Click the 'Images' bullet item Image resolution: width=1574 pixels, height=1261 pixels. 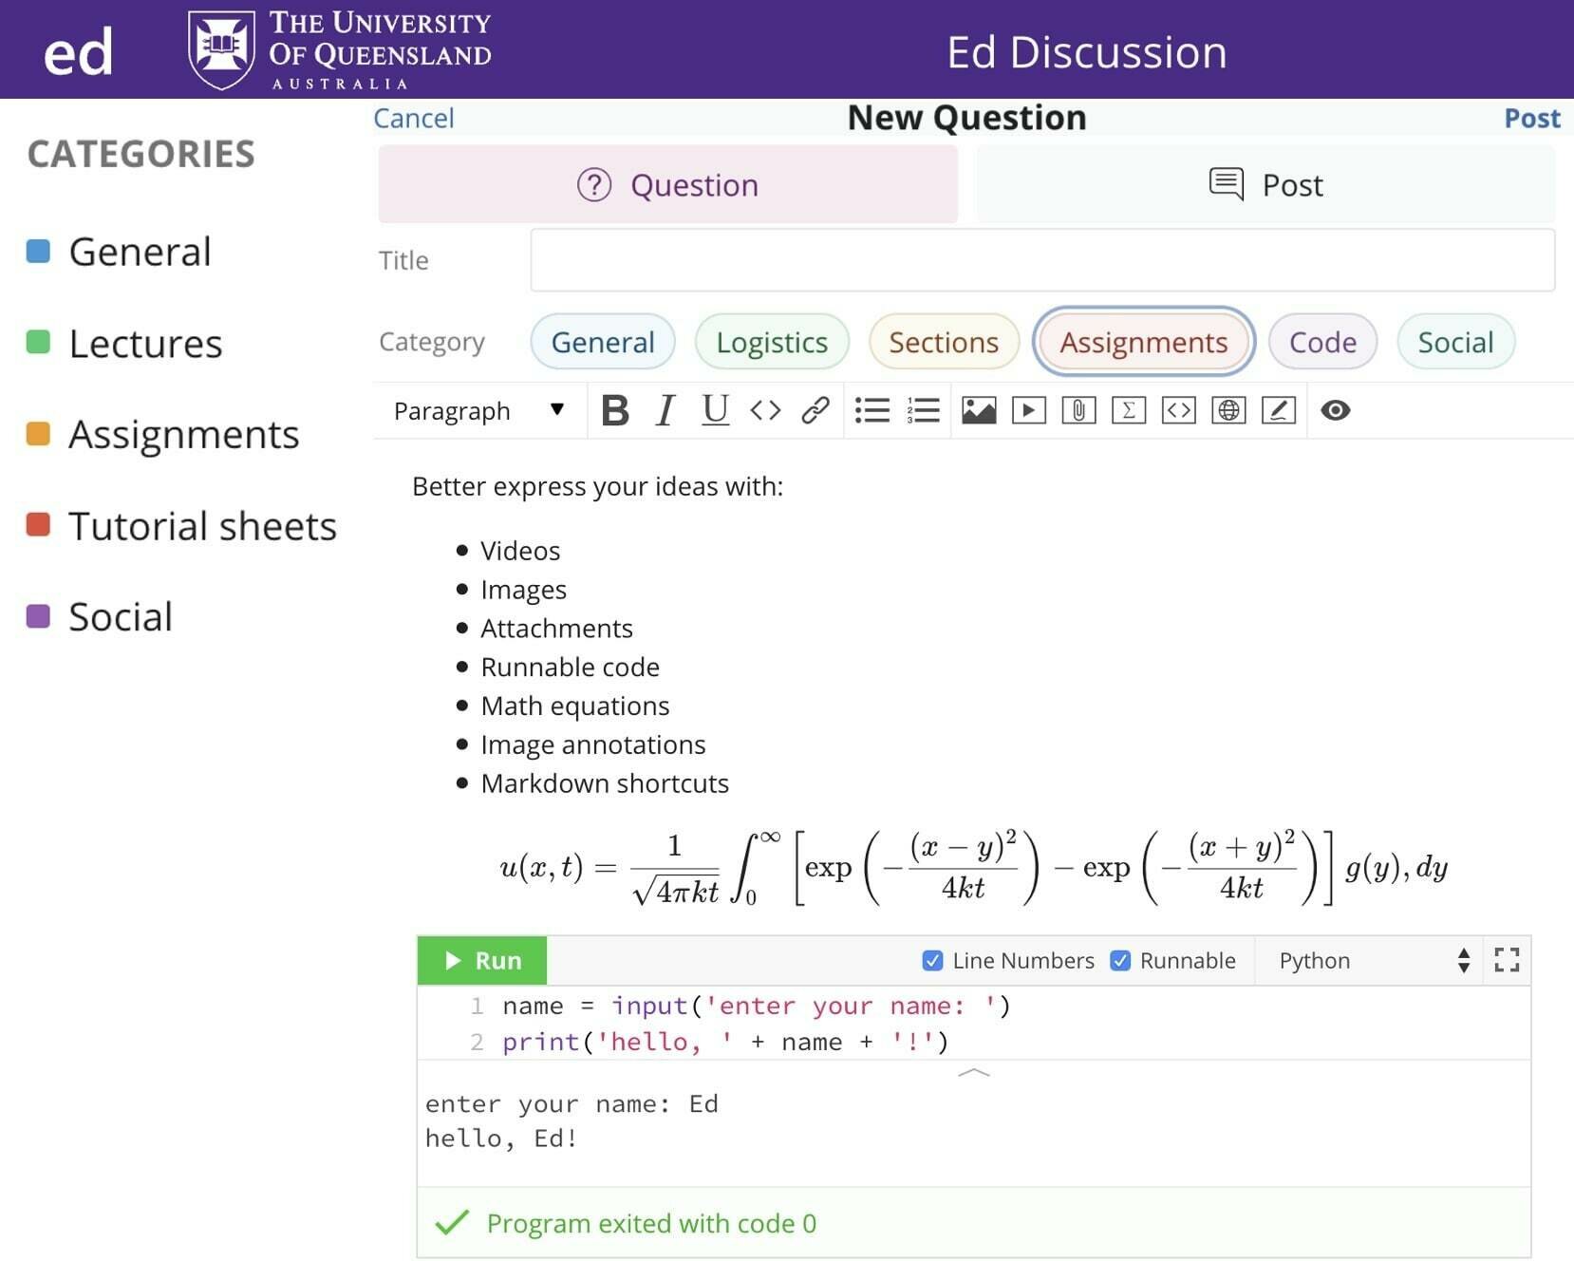pyautogui.click(x=523, y=590)
